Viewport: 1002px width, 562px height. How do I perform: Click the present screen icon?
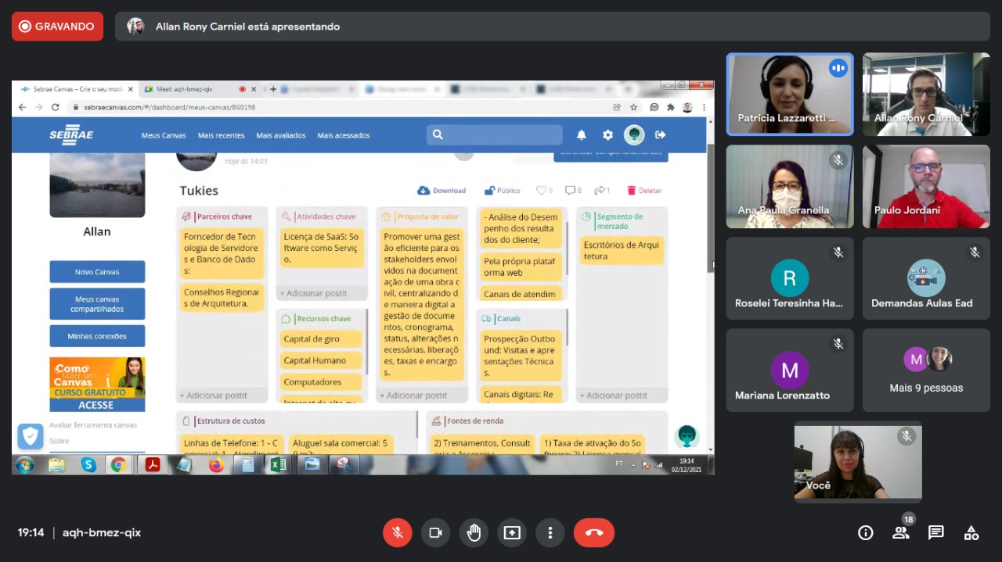tap(512, 532)
